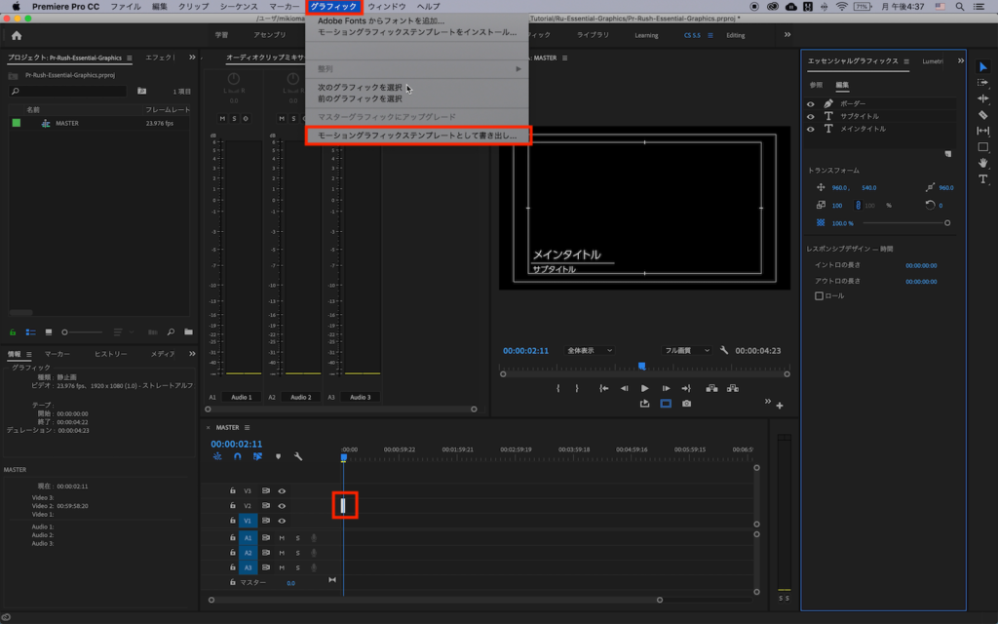Select the Razor tool in the toolbar
The height and width of the screenshot is (624, 998).
point(982,114)
